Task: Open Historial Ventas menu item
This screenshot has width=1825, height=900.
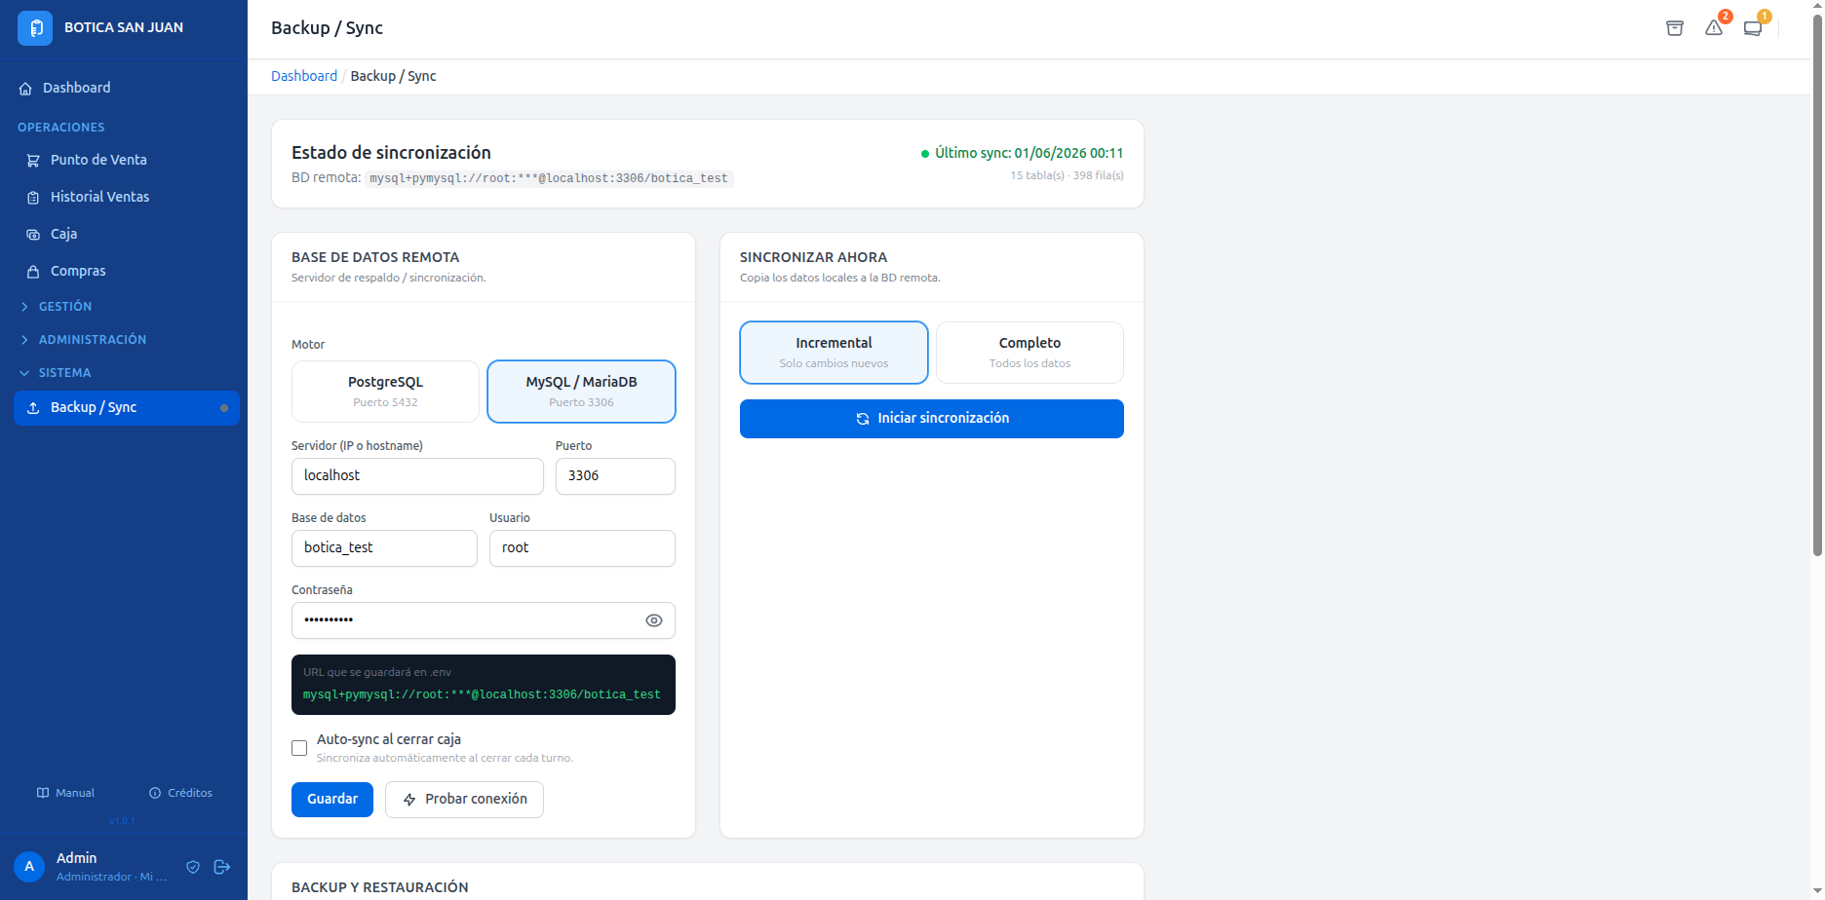Action: click(x=127, y=197)
